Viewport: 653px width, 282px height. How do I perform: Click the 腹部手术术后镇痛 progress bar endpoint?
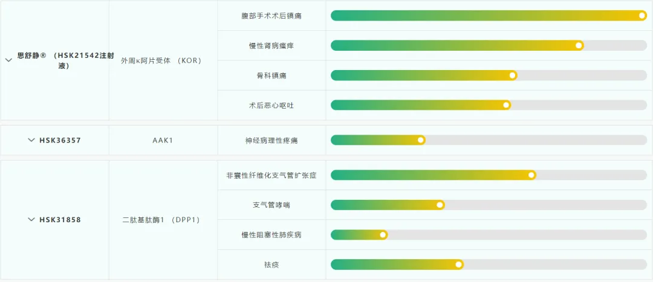[642, 16]
